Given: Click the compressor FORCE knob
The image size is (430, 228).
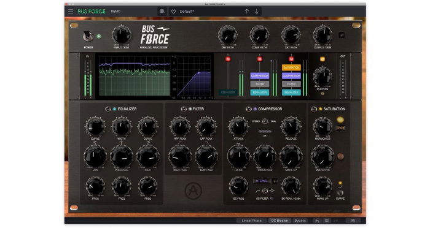Looking at the screenshot, I should point(238,156).
